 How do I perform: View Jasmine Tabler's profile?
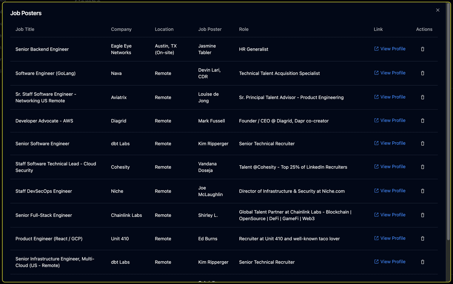click(x=390, y=49)
